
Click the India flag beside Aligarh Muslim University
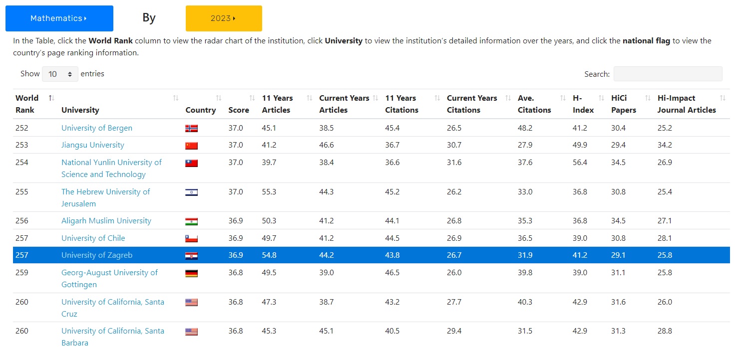pos(191,221)
